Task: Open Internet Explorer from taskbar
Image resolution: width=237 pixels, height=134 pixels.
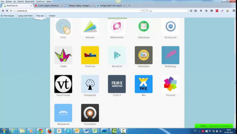Action: (x=13, y=131)
